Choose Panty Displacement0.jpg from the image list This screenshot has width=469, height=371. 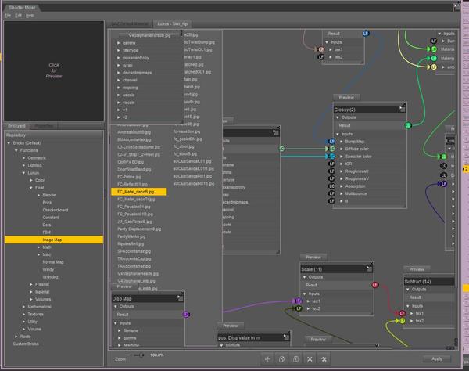[x=139, y=229]
